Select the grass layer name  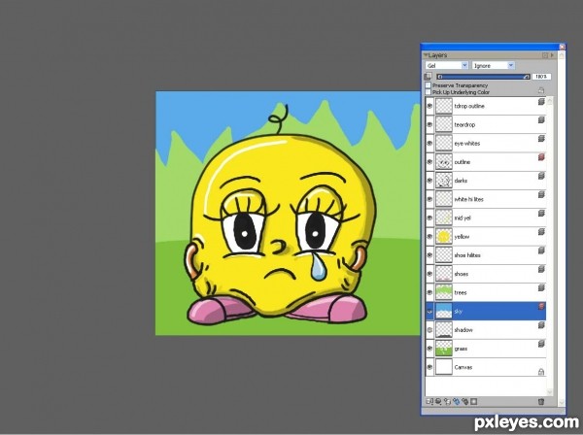(461, 349)
